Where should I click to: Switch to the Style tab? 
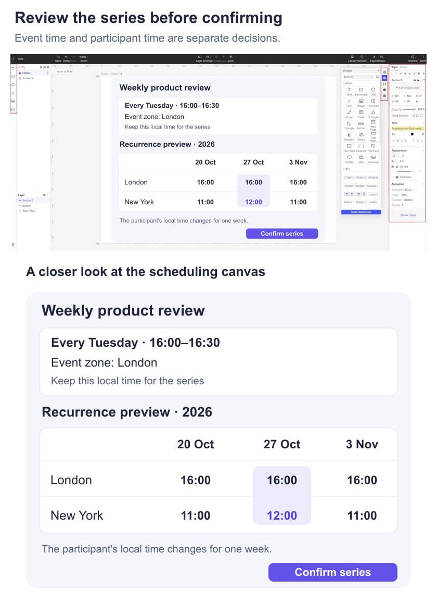point(394,67)
